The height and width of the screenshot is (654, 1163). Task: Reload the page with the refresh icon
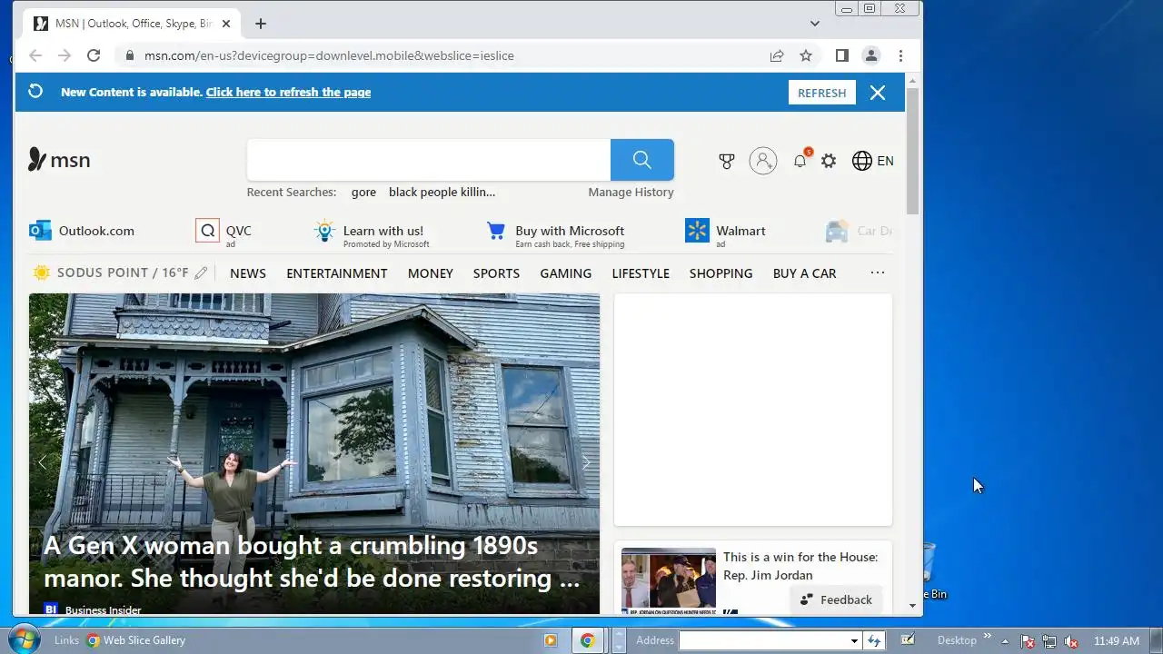[x=94, y=55]
